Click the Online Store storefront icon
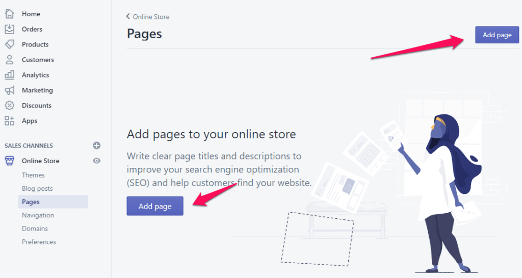This screenshot has width=522, height=278. point(9,161)
